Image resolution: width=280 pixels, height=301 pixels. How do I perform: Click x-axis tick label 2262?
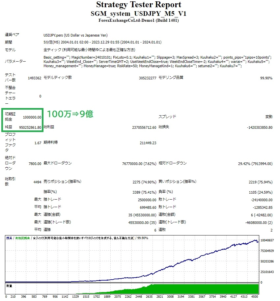[x=128, y=297]
